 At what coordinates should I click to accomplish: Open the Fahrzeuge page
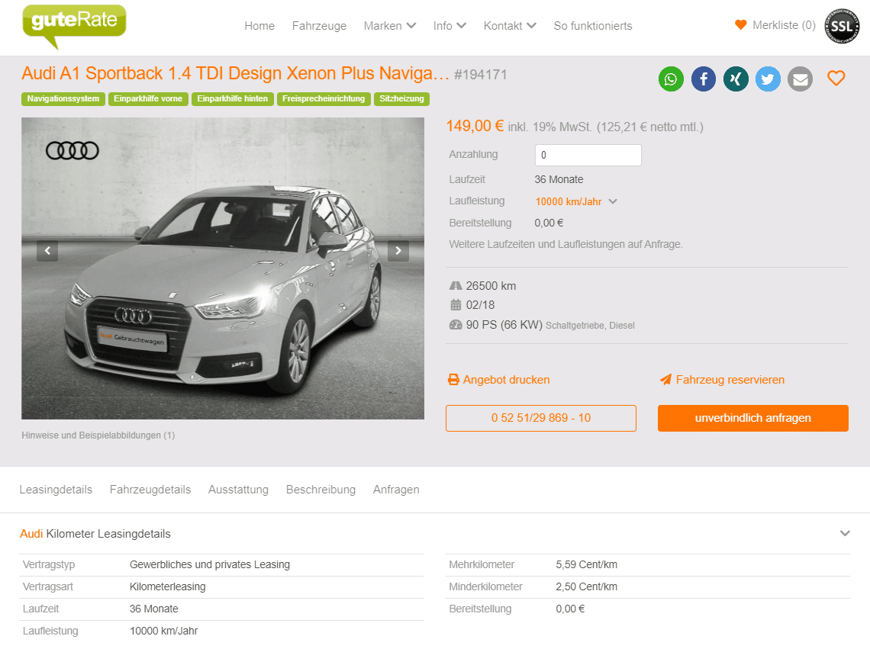319,26
